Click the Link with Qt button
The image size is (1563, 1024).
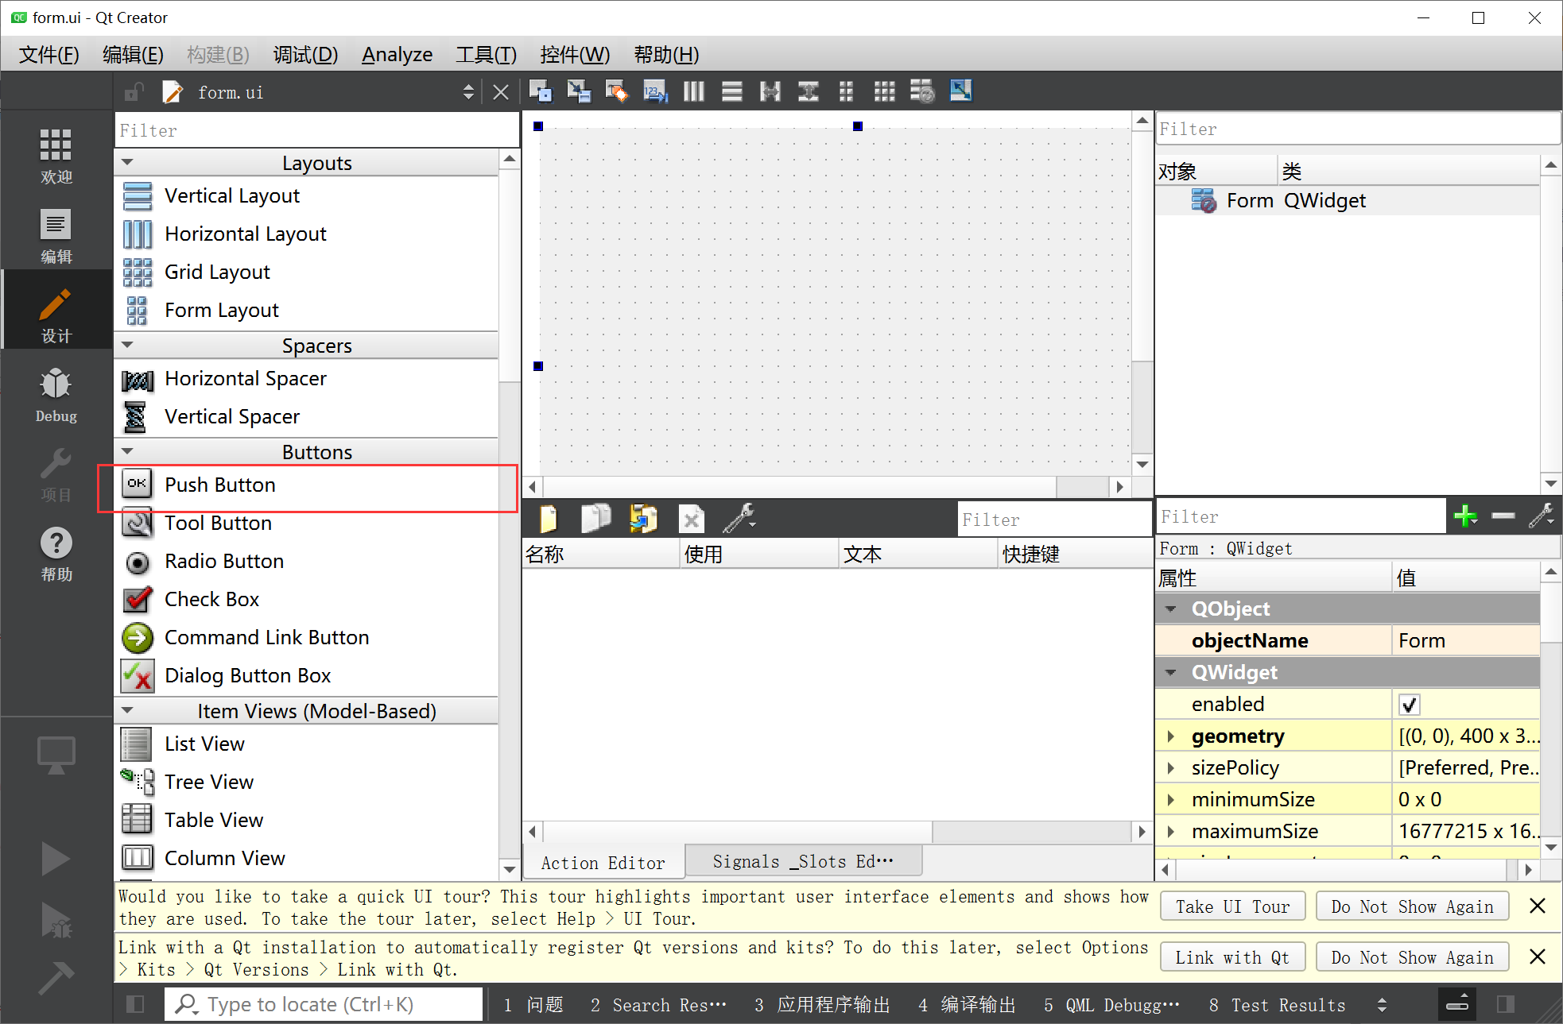1231,956
